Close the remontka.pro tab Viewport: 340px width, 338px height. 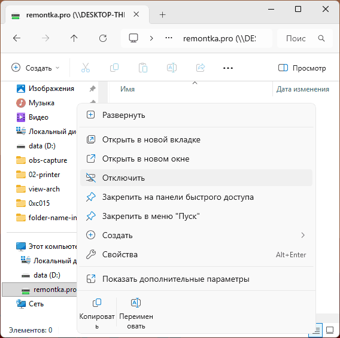click(136, 14)
